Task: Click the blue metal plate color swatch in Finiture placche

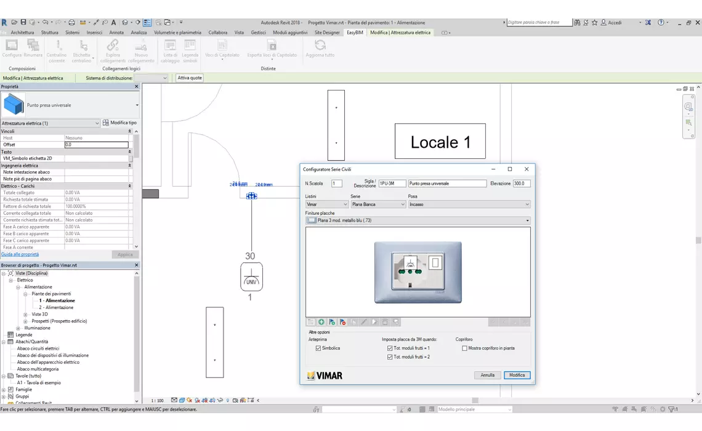Action: tap(312, 220)
